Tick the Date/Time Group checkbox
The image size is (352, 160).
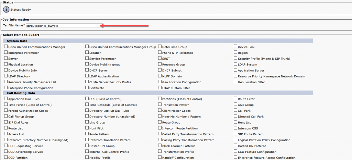(x=160, y=47)
